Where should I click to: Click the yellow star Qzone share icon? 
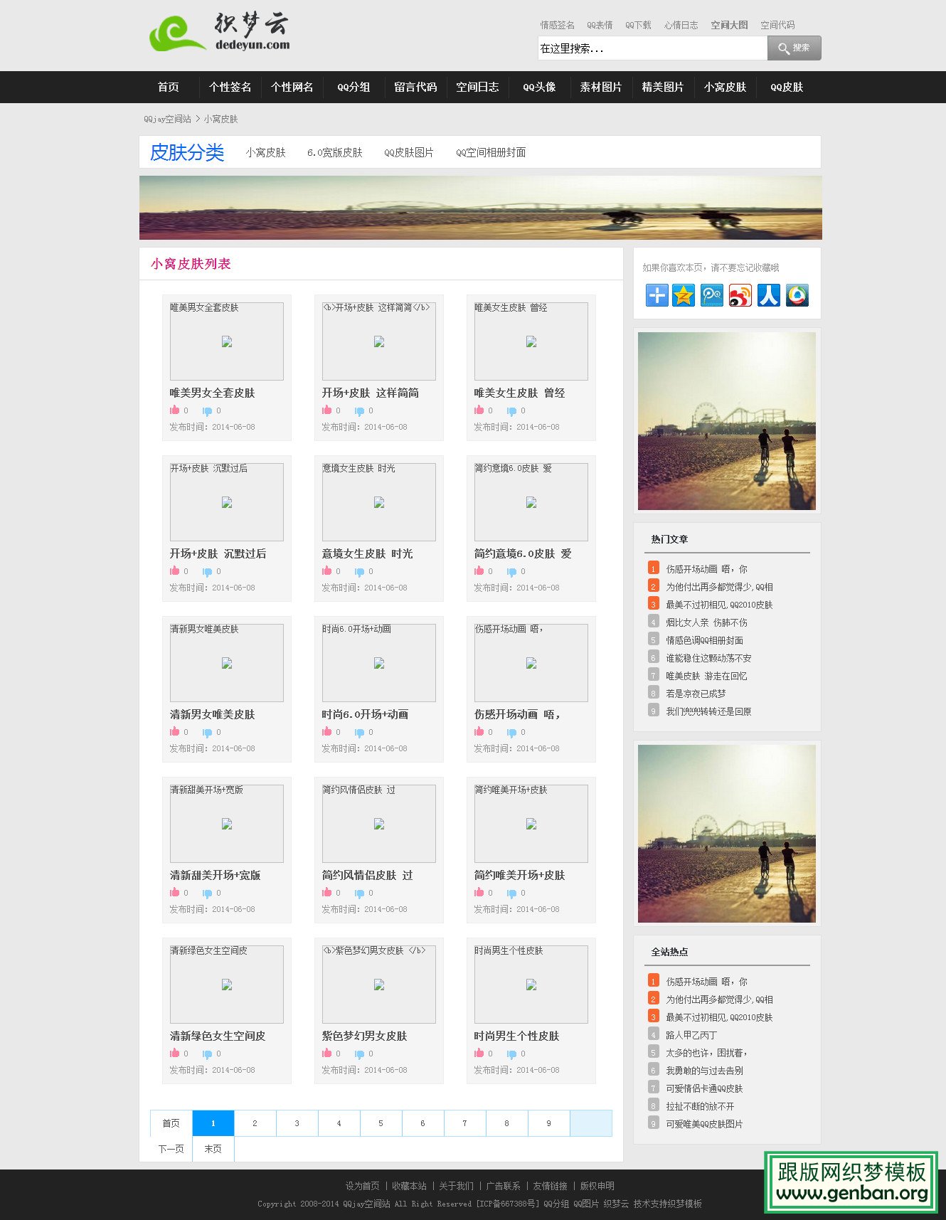pos(684,295)
